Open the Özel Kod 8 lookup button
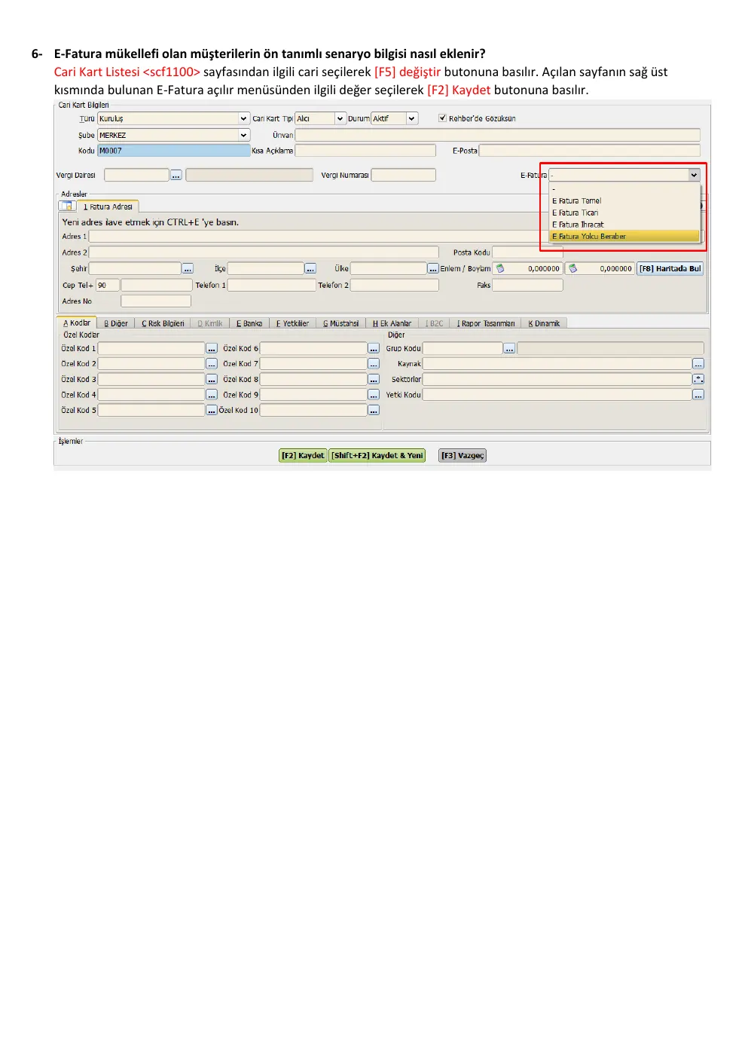 (x=374, y=380)
